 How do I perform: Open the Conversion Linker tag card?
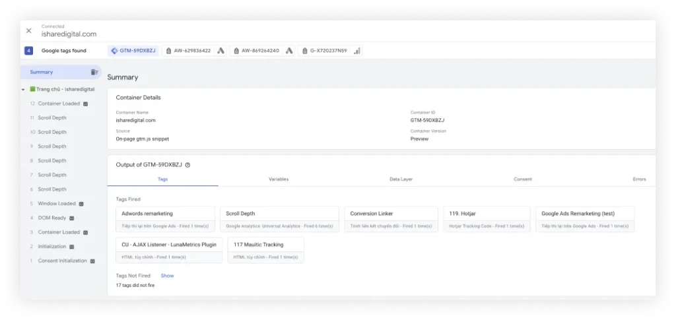(x=391, y=219)
